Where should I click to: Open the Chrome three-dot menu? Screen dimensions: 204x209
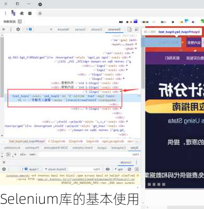(x=5, y=13)
